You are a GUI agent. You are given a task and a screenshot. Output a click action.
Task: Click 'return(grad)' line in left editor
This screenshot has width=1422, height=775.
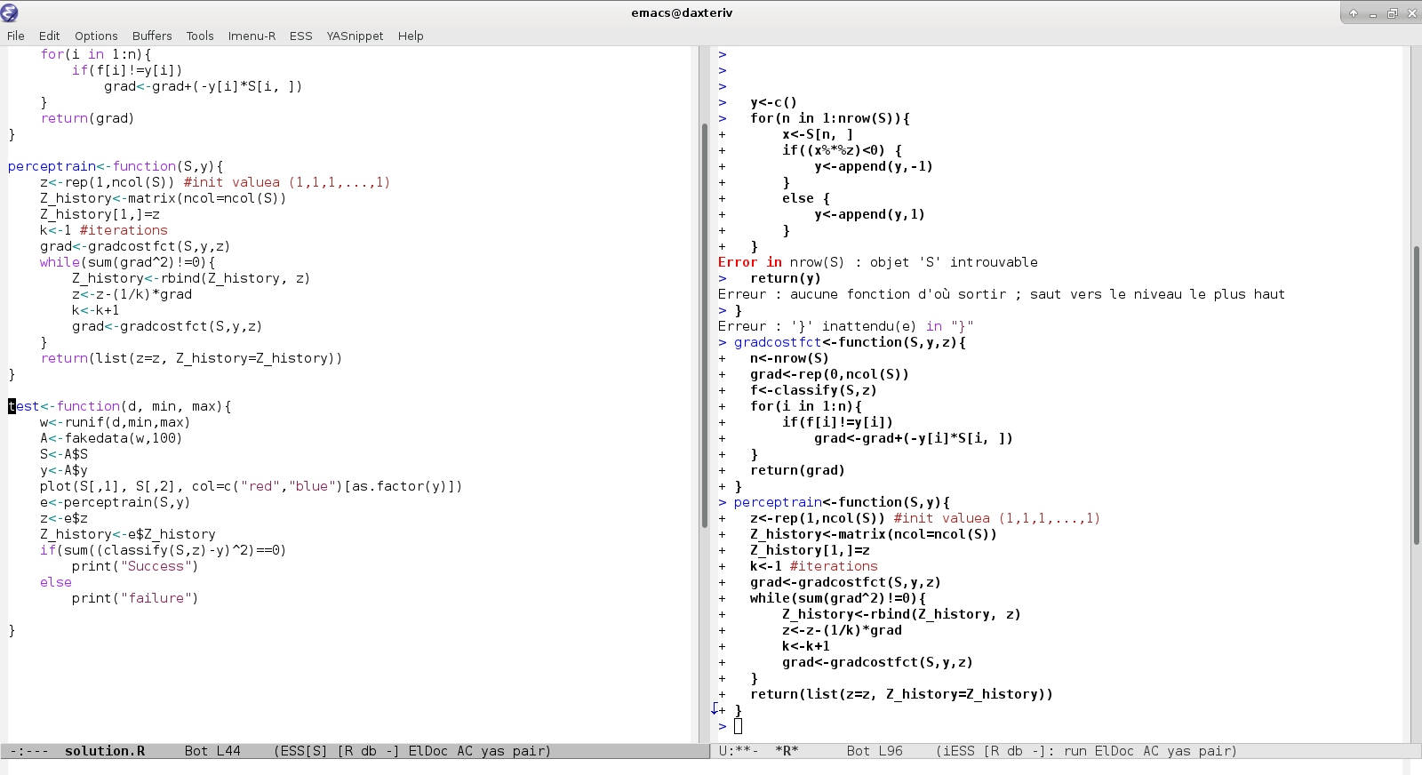pyautogui.click(x=87, y=118)
